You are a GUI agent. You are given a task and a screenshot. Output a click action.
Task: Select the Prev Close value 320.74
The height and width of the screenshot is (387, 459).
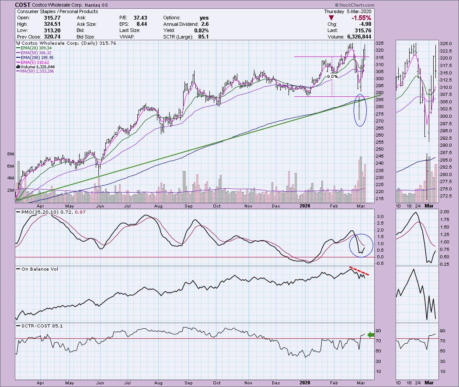click(52, 37)
